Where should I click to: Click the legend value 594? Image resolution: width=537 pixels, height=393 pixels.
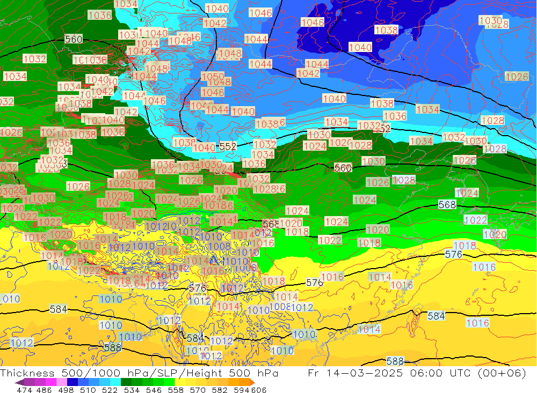coord(242,390)
